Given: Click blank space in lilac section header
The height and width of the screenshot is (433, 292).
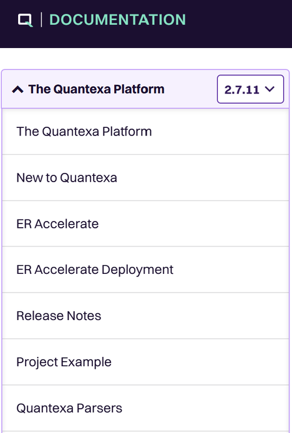Looking at the screenshot, I should (x=191, y=89).
